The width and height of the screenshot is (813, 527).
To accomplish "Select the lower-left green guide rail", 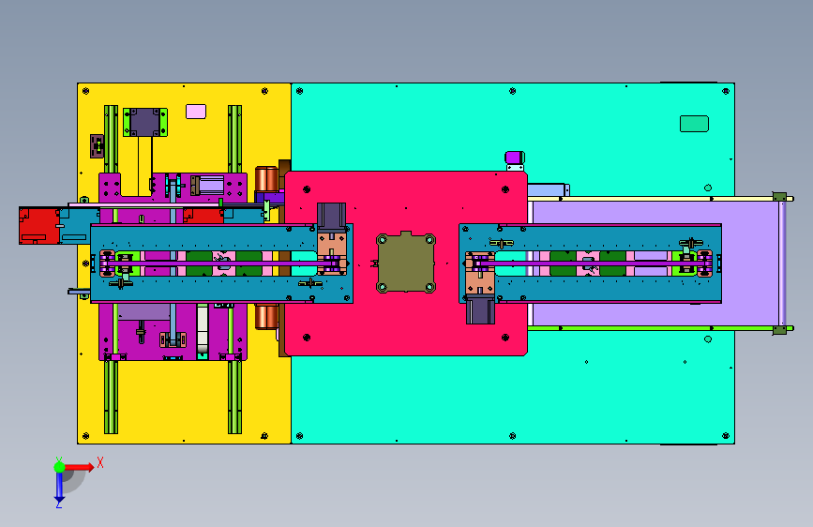I will tap(111, 397).
